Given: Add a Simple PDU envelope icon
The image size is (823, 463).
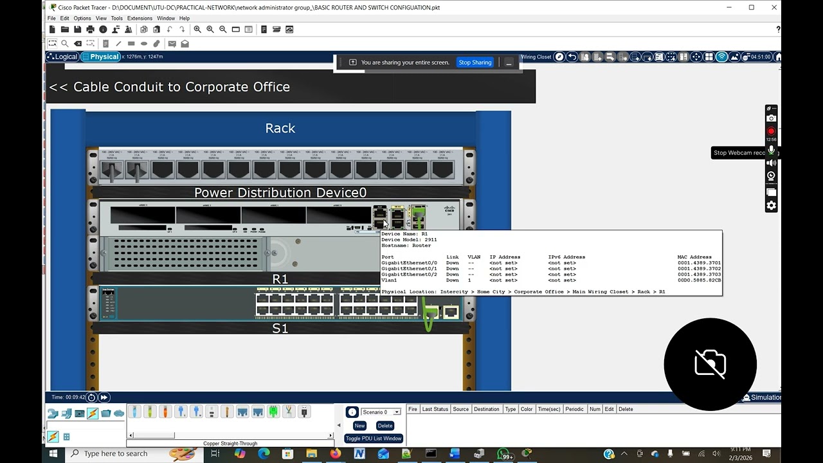Looking at the screenshot, I should point(172,44).
